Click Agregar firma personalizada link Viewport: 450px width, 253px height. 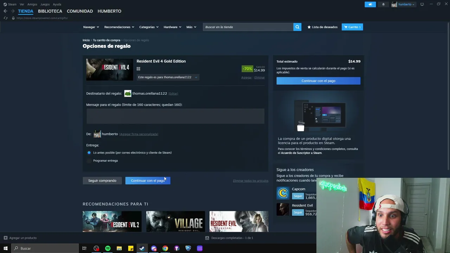139,134
